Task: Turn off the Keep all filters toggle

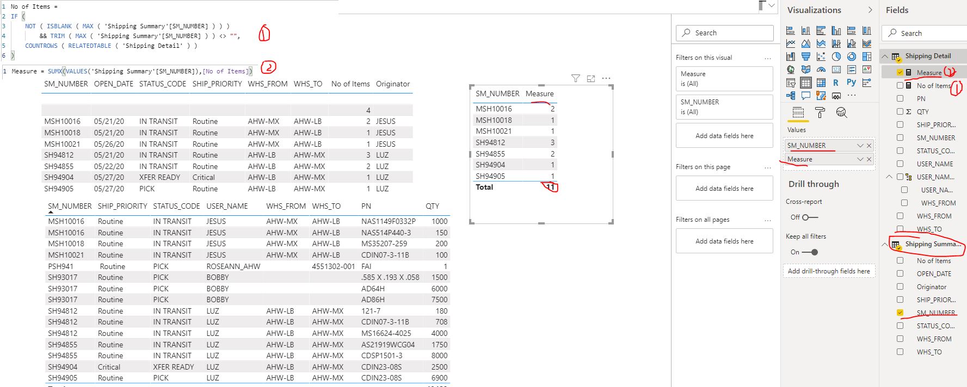Action: tap(810, 252)
